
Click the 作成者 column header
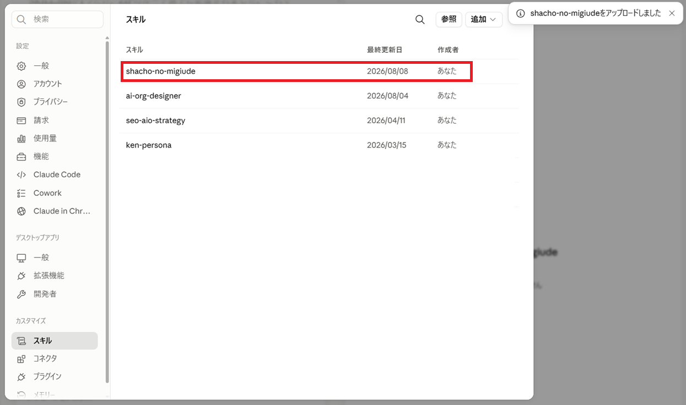448,50
